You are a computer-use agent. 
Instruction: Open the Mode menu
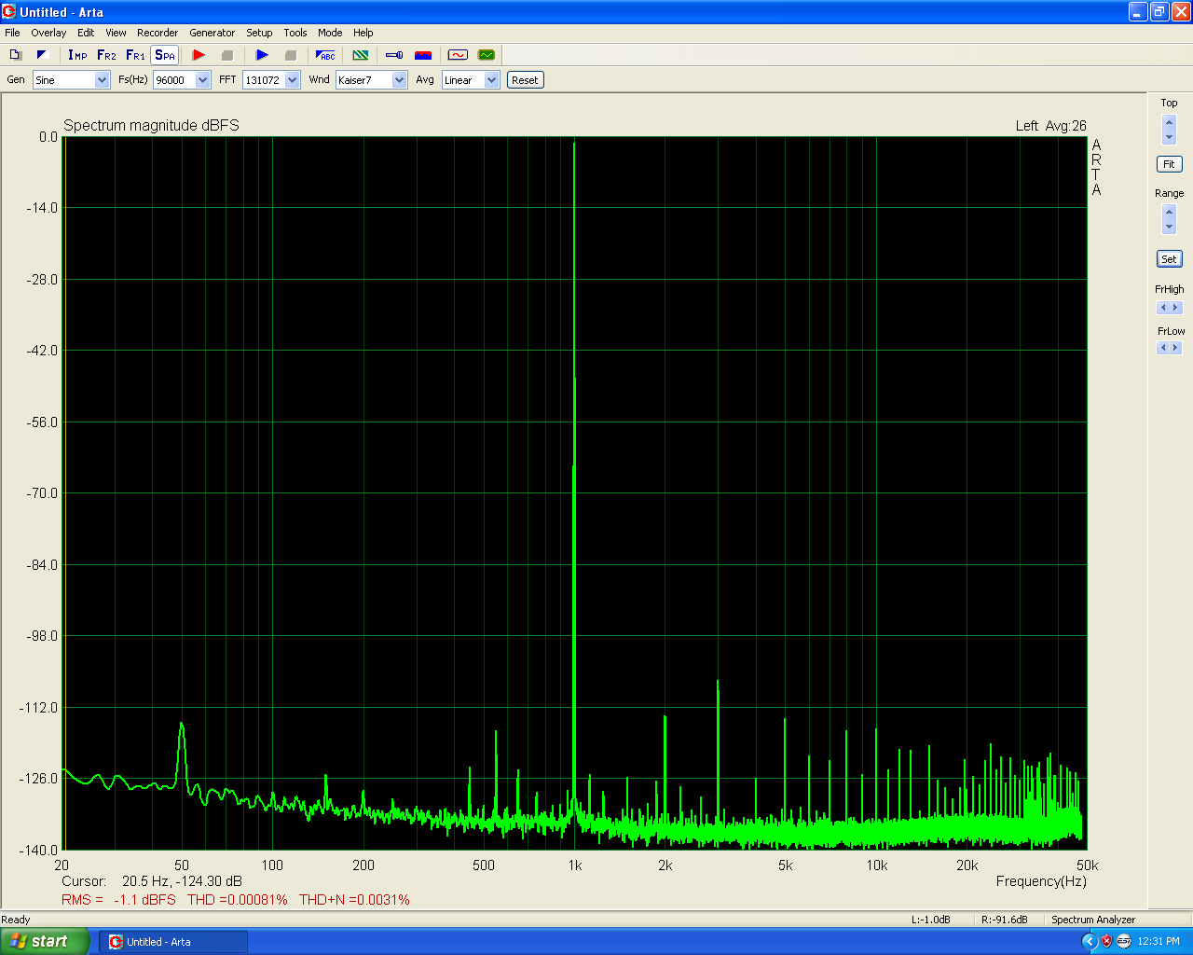pos(330,33)
